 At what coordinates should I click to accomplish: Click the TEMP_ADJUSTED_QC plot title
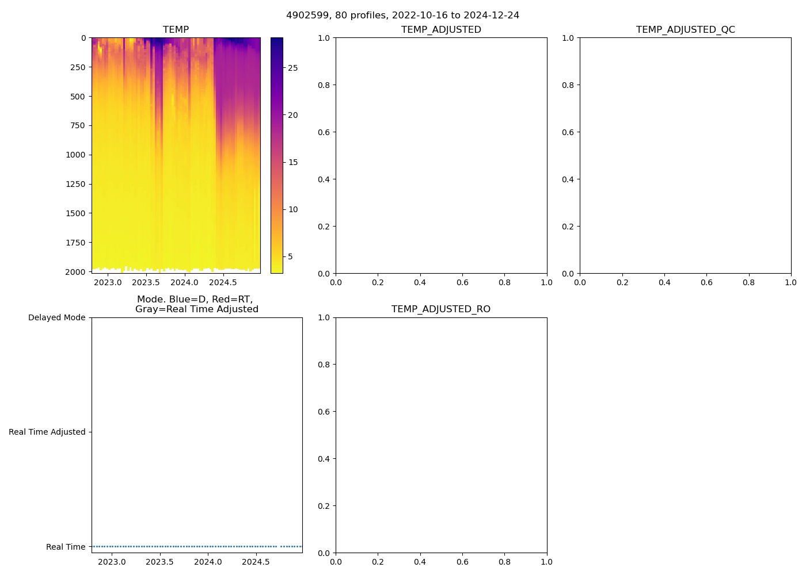pos(685,30)
